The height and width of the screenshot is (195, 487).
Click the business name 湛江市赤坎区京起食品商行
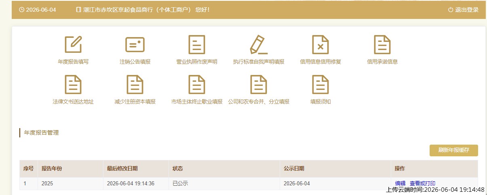tap(119, 10)
